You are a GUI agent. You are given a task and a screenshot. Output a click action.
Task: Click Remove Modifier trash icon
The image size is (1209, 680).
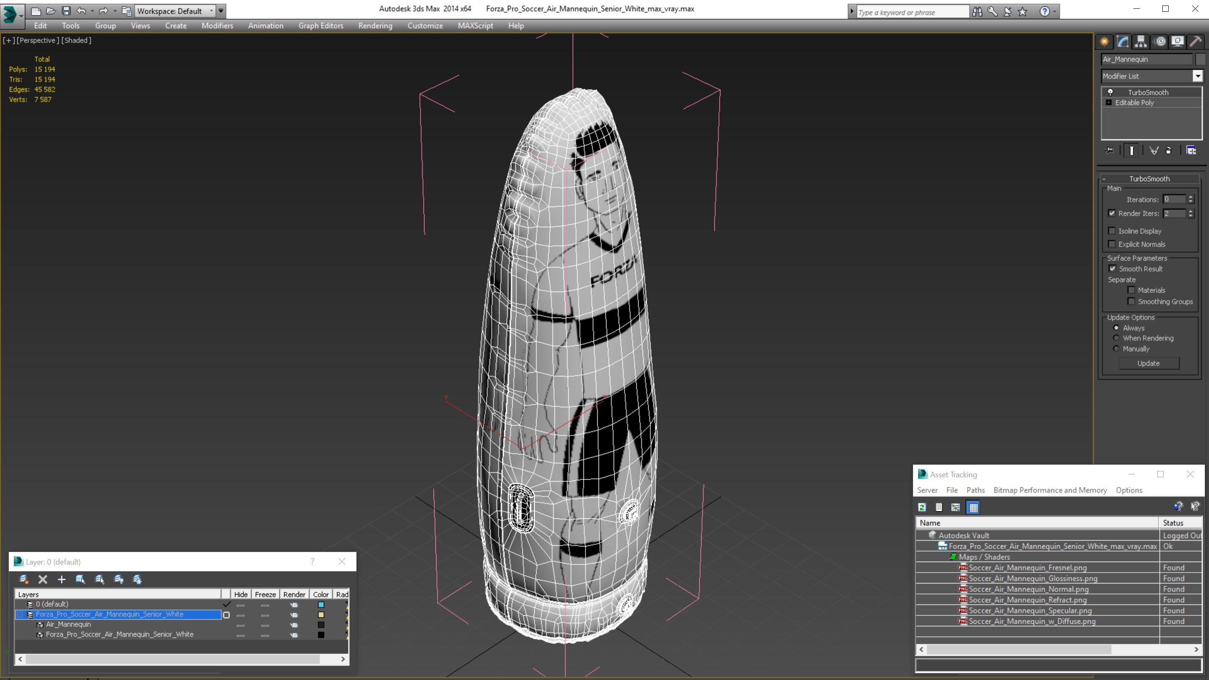tap(1169, 151)
